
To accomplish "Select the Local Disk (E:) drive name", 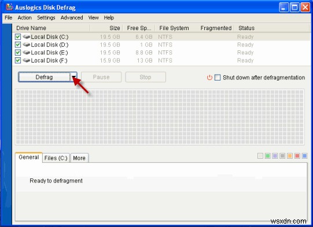I will [49, 52].
